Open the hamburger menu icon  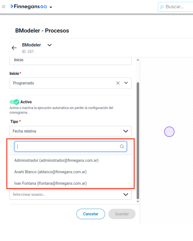[x=4, y=7]
